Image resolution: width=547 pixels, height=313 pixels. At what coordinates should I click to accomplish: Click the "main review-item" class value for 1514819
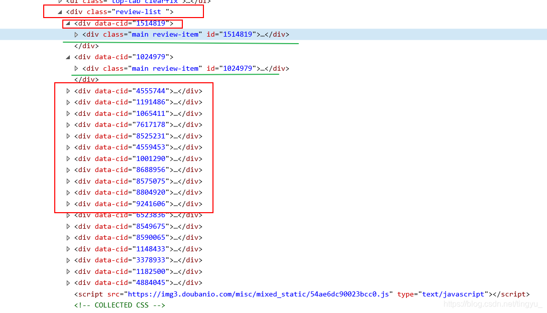[x=165, y=35]
